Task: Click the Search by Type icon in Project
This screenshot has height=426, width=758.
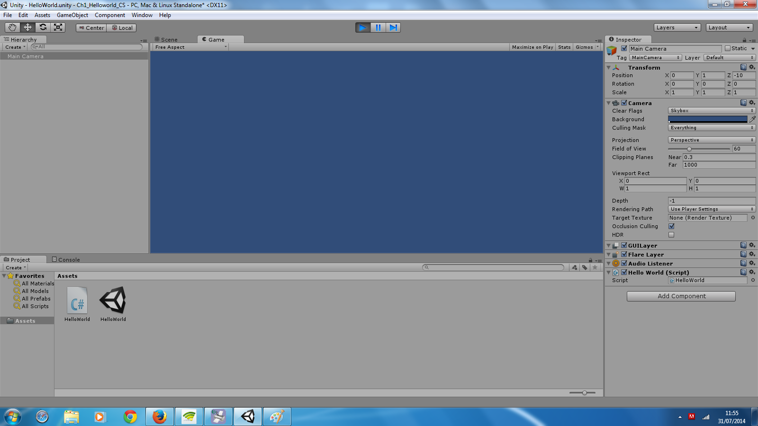Action: click(x=575, y=267)
